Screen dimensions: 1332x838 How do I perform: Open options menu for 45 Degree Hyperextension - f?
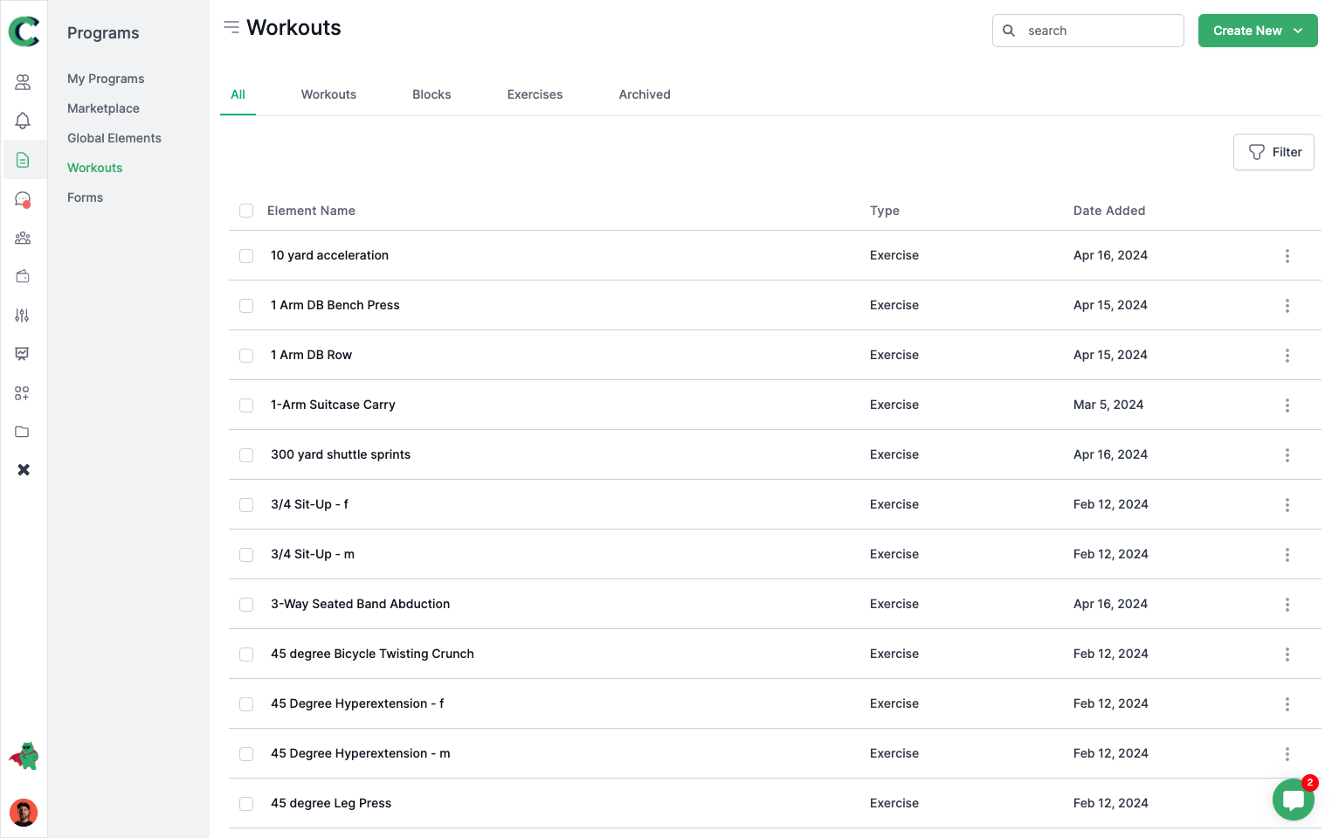pyautogui.click(x=1287, y=704)
